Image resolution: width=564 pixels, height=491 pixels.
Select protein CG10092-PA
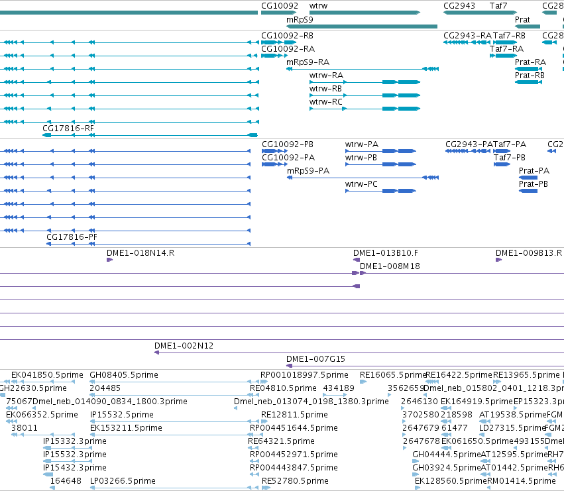288,158
